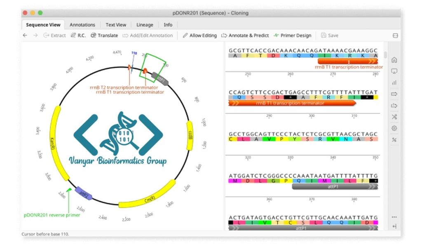This screenshot has height=245, width=422.
Task: Click the export arrow sidebar icon
Action: 394,106
